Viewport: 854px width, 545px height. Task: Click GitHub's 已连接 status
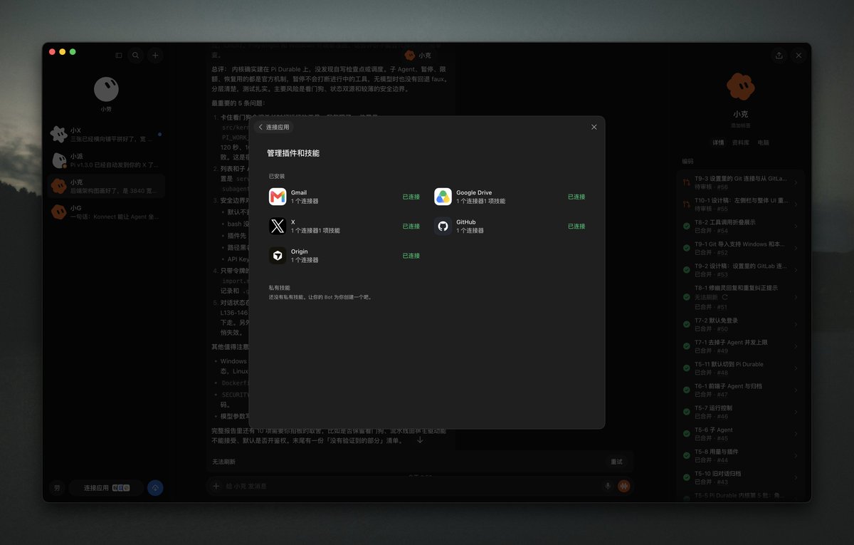[576, 227]
